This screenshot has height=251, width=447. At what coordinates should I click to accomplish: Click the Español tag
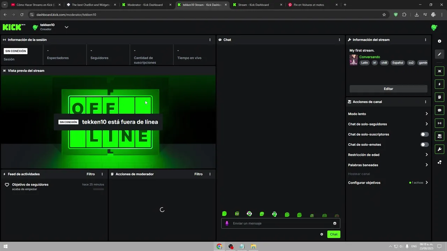point(397,63)
